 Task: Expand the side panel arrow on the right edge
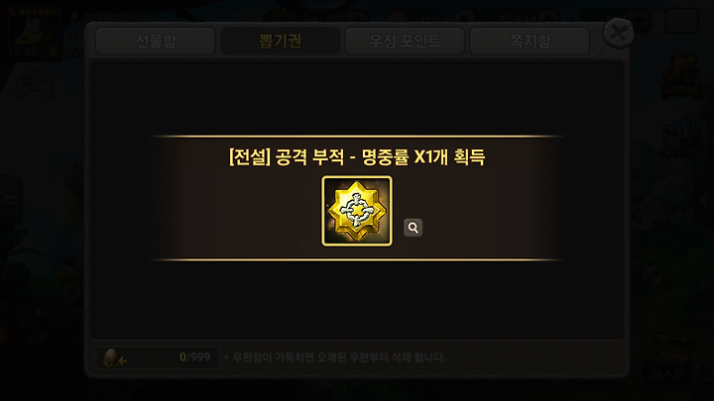pyautogui.click(x=706, y=200)
